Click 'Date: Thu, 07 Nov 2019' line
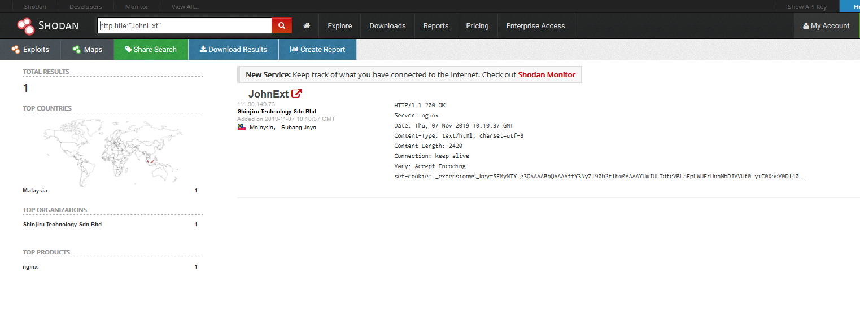 453,126
